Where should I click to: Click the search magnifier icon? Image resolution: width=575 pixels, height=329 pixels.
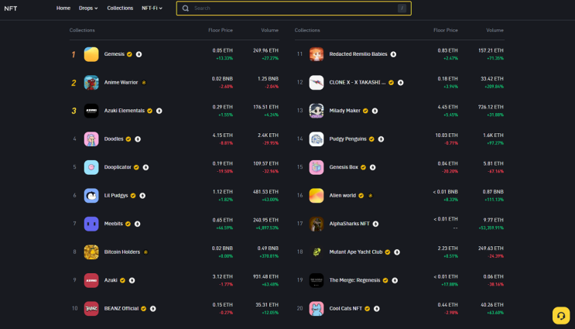186,8
